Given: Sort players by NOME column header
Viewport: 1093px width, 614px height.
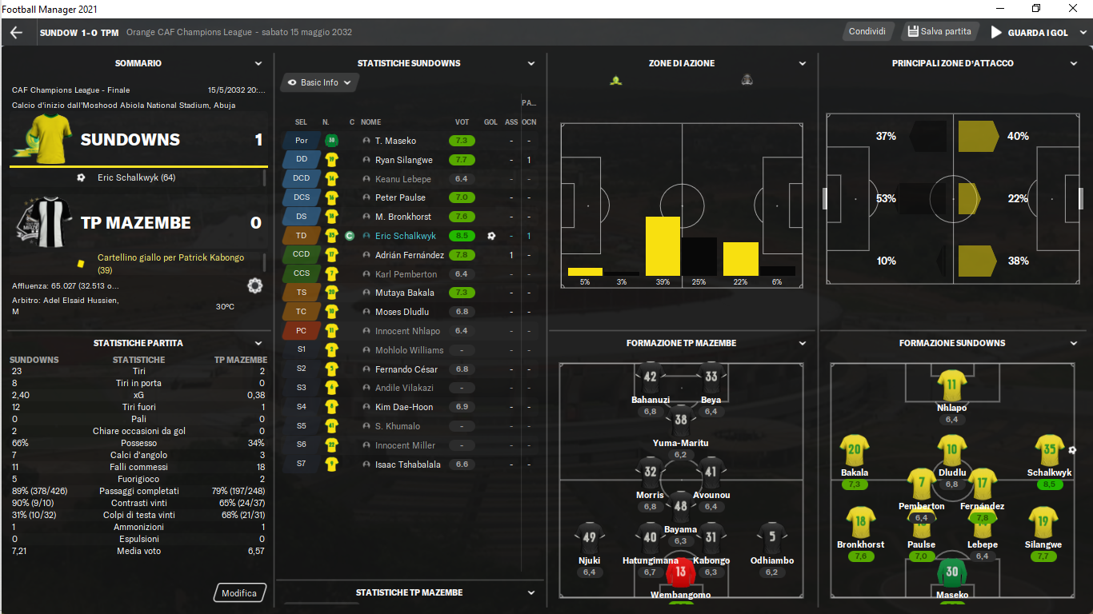Looking at the screenshot, I should coord(370,122).
